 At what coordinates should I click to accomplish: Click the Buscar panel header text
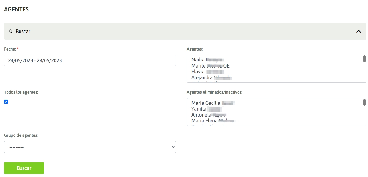23,31
